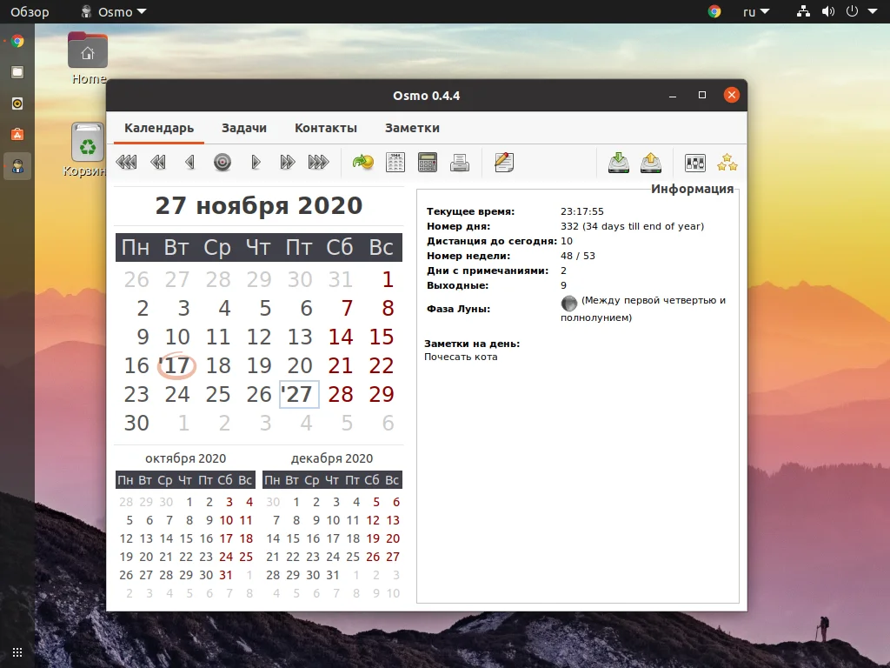The width and height of the screenshot is (890, 668).
Task: Select November 10 in the main calendar
Action: pos(177,337)
